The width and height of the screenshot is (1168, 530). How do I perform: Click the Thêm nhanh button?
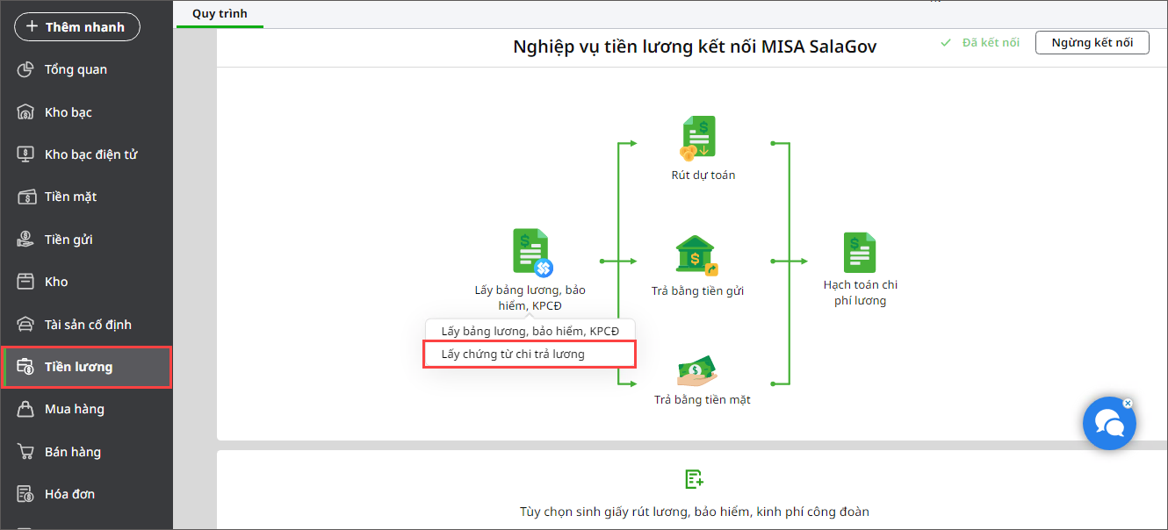tap(77, 27)
